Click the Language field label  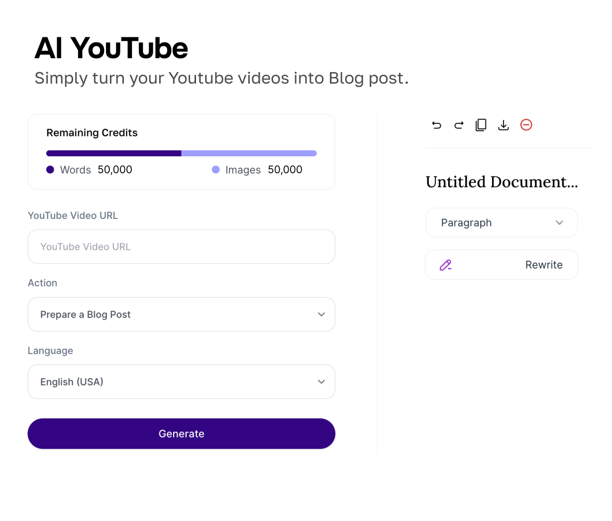click(50, 351)
